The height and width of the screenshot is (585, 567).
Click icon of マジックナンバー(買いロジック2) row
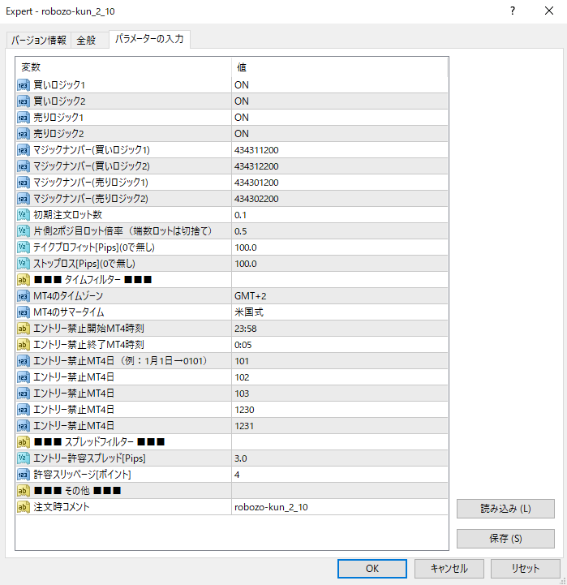click(24, 166)
